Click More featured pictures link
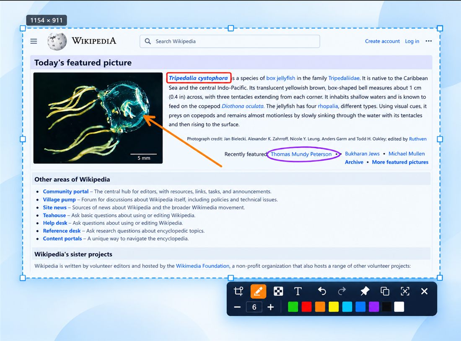Viewport: 461px width, 341px height. [400, 162]
